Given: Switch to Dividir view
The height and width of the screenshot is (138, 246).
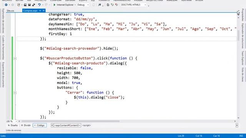Looking at the screenshot, I should (x=26, y=125).
